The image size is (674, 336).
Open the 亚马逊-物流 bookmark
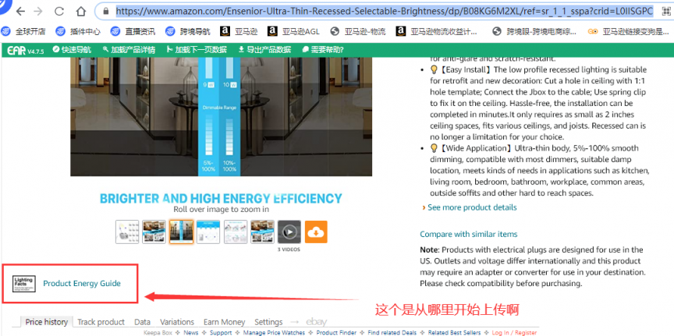tap(358, 31)
